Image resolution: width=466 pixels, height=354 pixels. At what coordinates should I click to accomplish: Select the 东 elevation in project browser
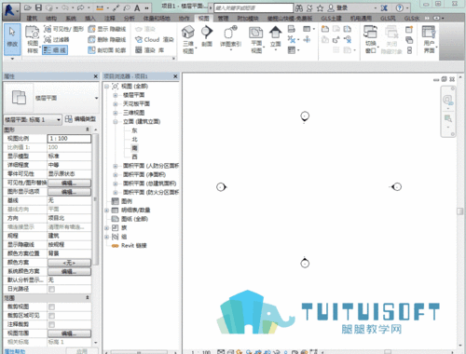(x=134, y=130)
